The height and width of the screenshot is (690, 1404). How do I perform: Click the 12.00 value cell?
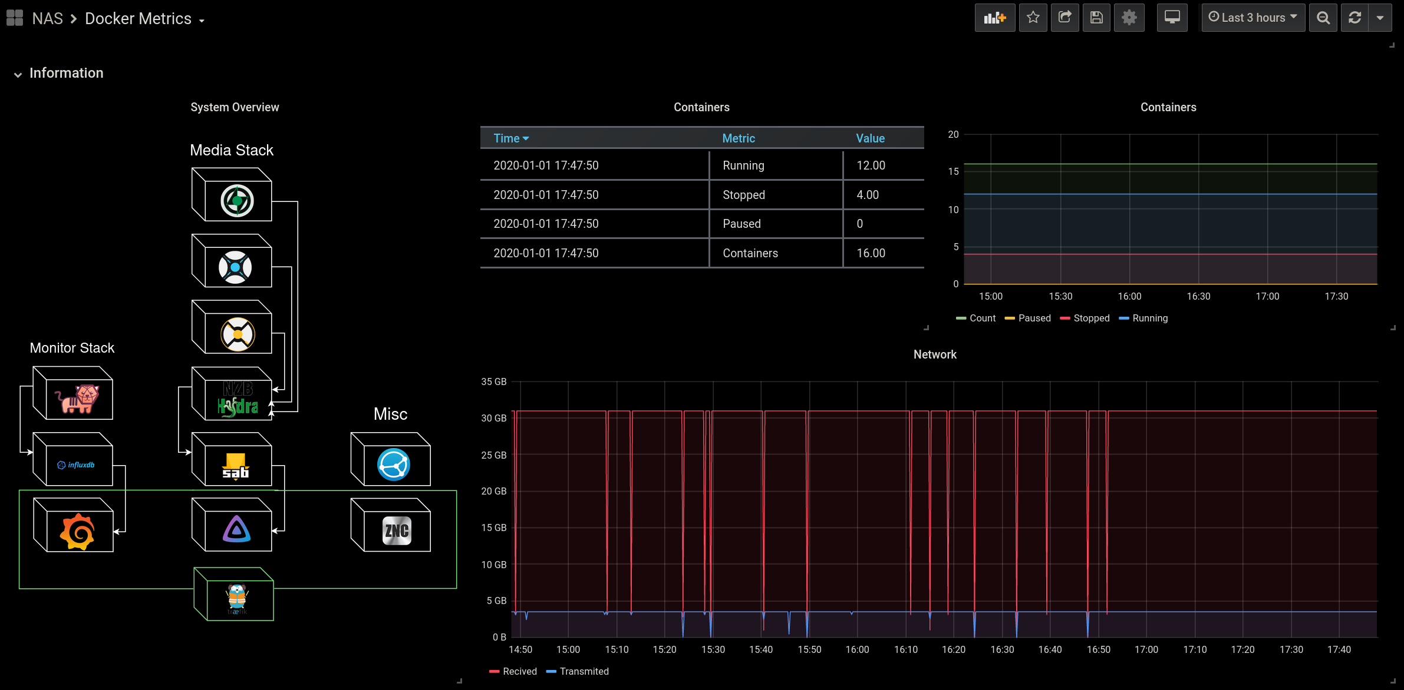(x=884, y=165)
